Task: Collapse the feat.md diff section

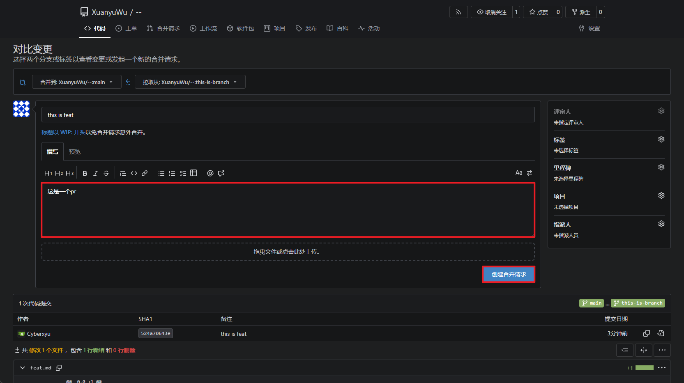Action: point(23,368)
